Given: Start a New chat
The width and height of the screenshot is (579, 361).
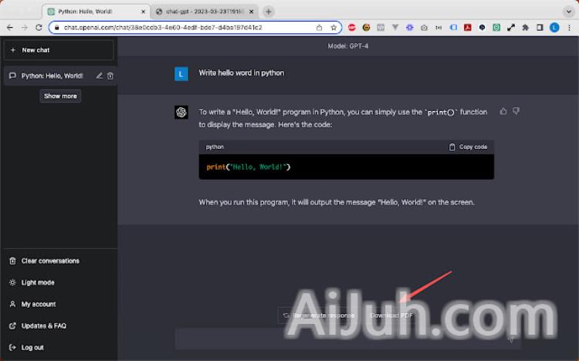Looking at the screenshot, I should click(59, 50).
